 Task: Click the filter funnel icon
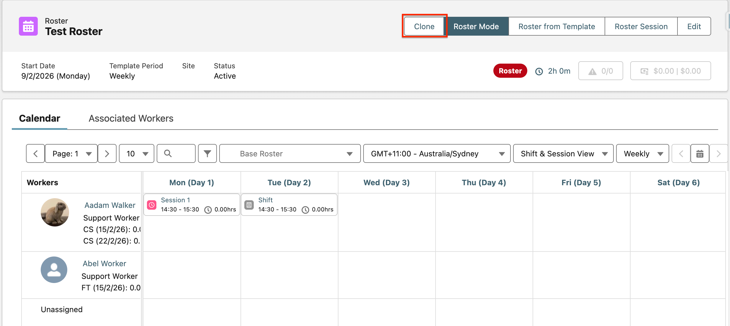pyautogui.click(x=207, y=153)
